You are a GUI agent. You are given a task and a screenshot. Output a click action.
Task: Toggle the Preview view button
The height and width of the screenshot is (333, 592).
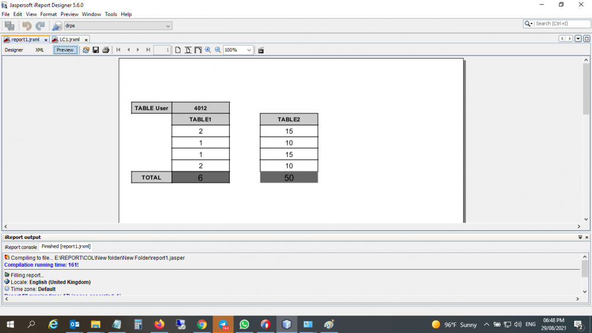65,50
